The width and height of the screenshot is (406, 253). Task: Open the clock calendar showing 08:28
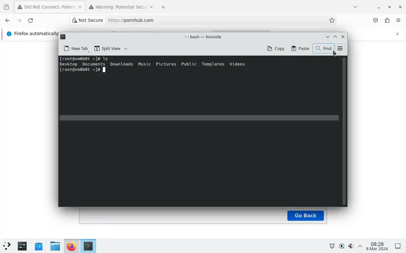pyautogui.click(x=377, y=246)
